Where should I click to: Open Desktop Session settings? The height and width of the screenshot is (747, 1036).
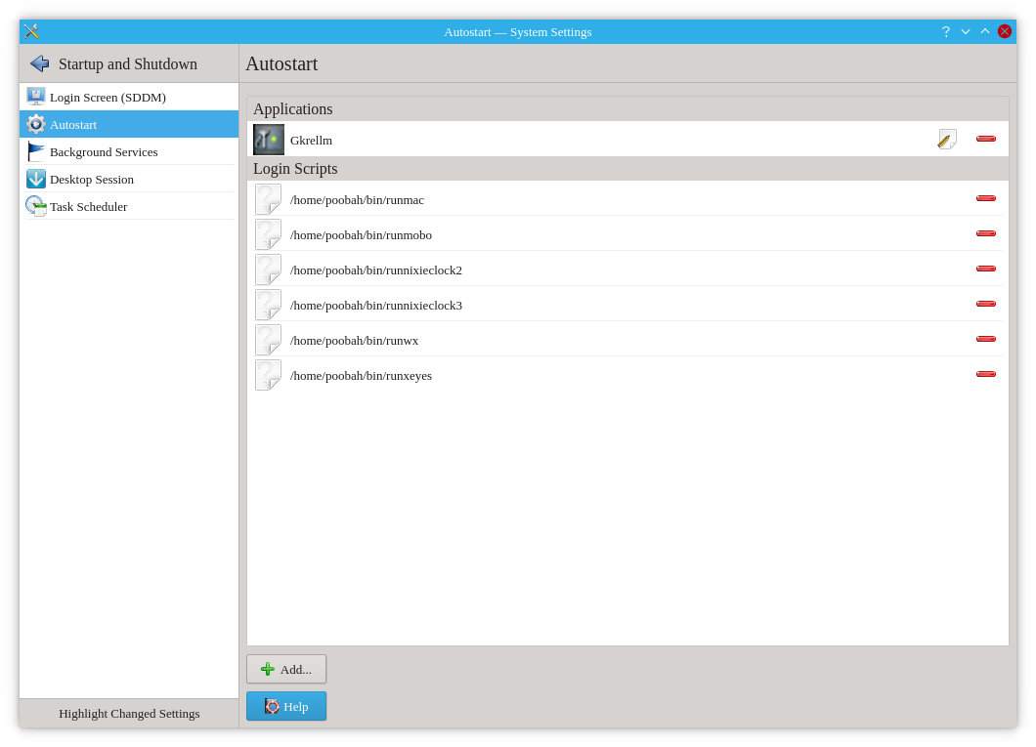pyautogui.click(x=129, y=179)
